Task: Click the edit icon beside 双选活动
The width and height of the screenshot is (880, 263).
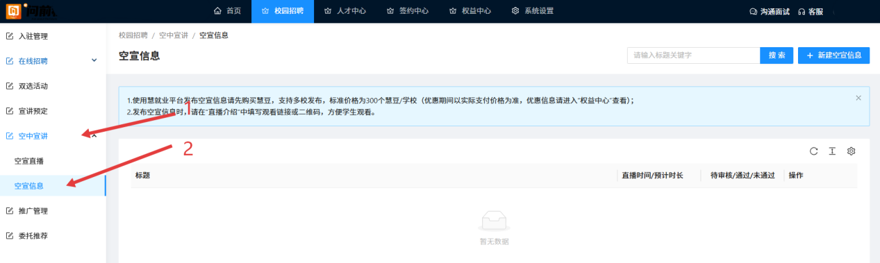Action: click(x=10, y=86)
